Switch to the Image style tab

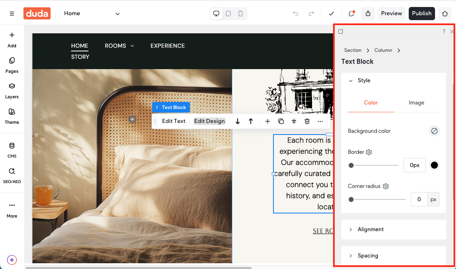point(416,103)
